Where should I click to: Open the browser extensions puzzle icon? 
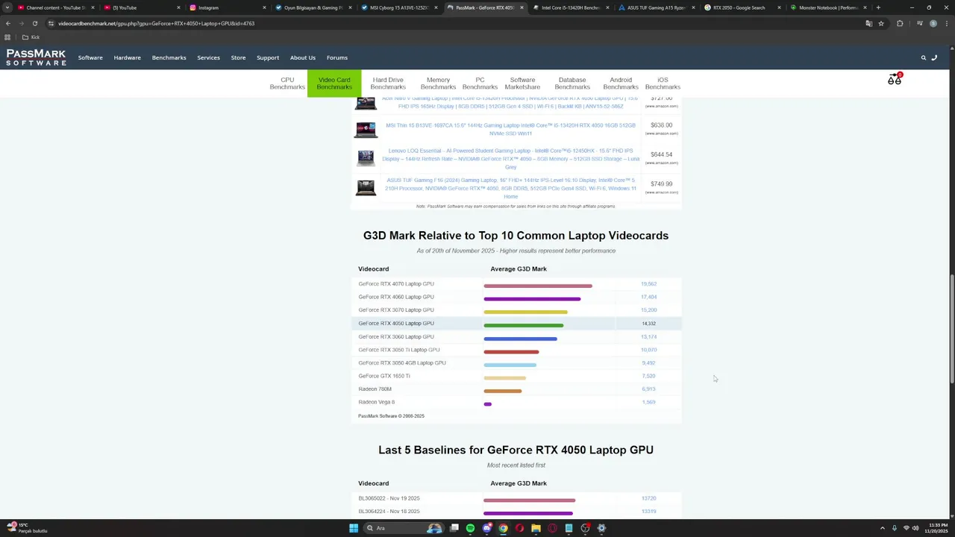[900, 23]
